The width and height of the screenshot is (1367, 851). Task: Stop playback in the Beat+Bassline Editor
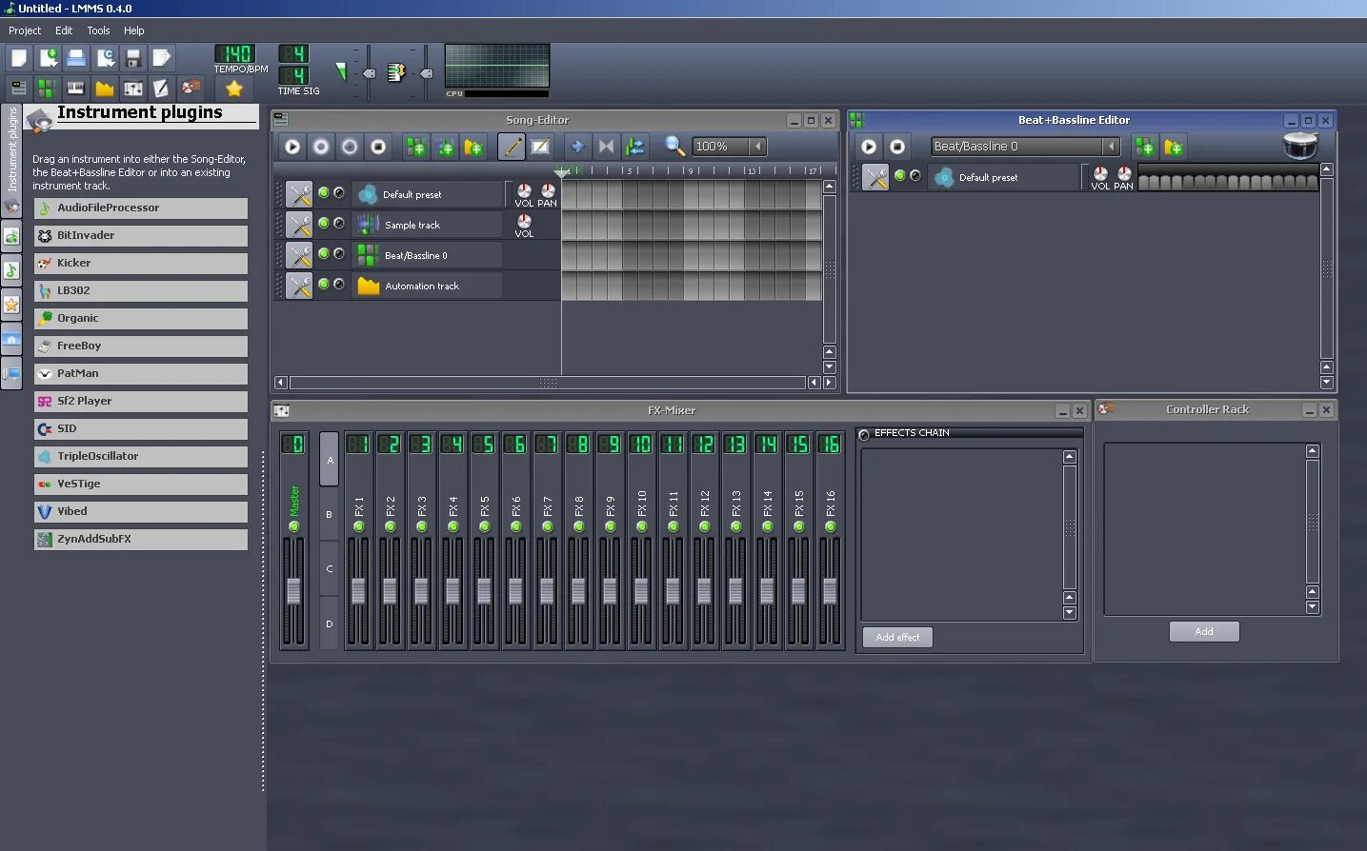tap(897, 147)
